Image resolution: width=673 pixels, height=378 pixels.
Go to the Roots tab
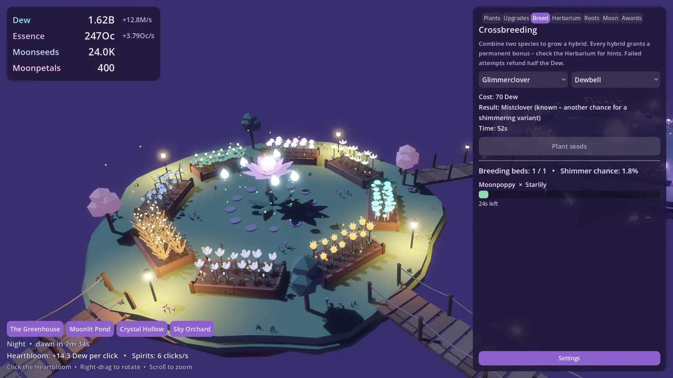(591, 18)
